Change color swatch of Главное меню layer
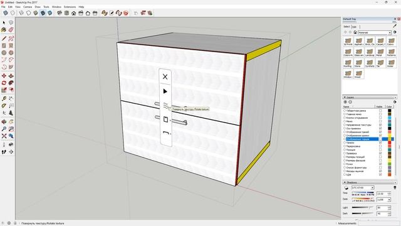401x226 pixels. 390,114
